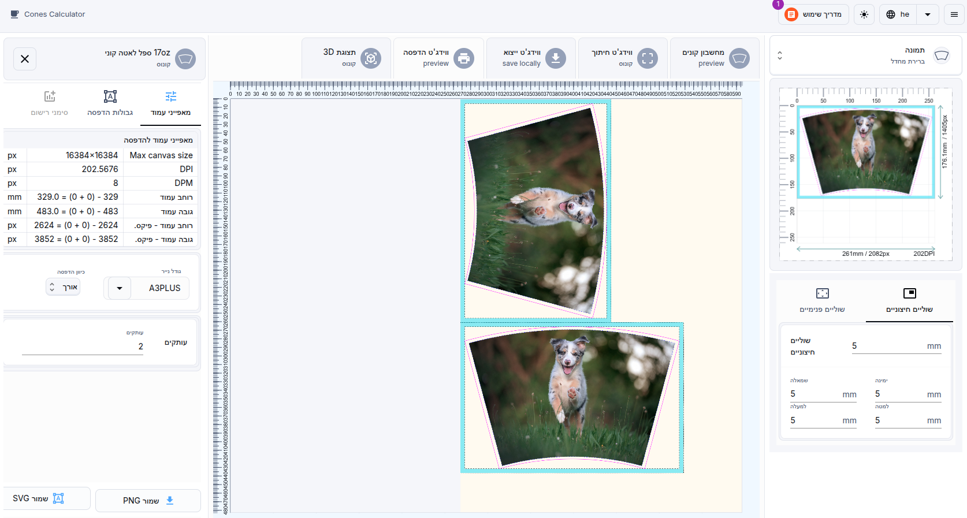Open the paper size dropdown showing A3PLUS

pos(147,288)
